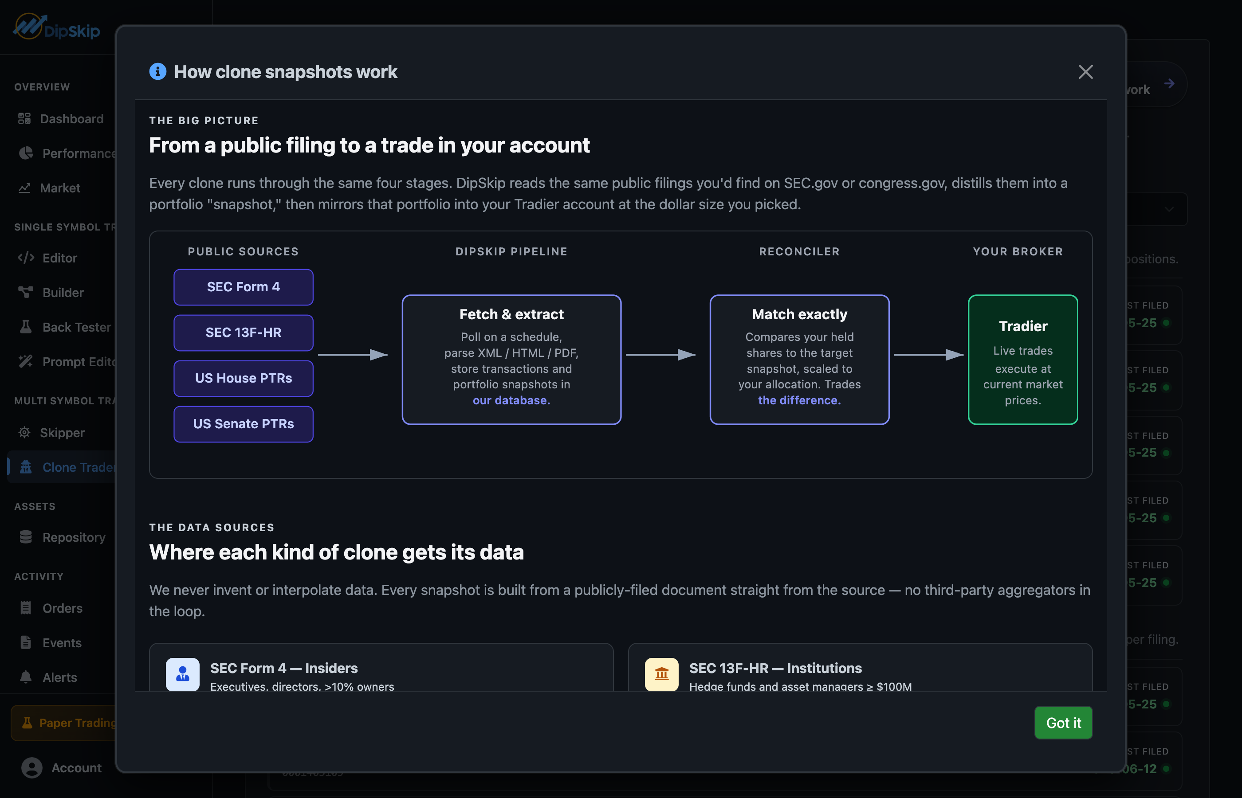Click the SEC 13F-HR source box

[x=243, y=332]
